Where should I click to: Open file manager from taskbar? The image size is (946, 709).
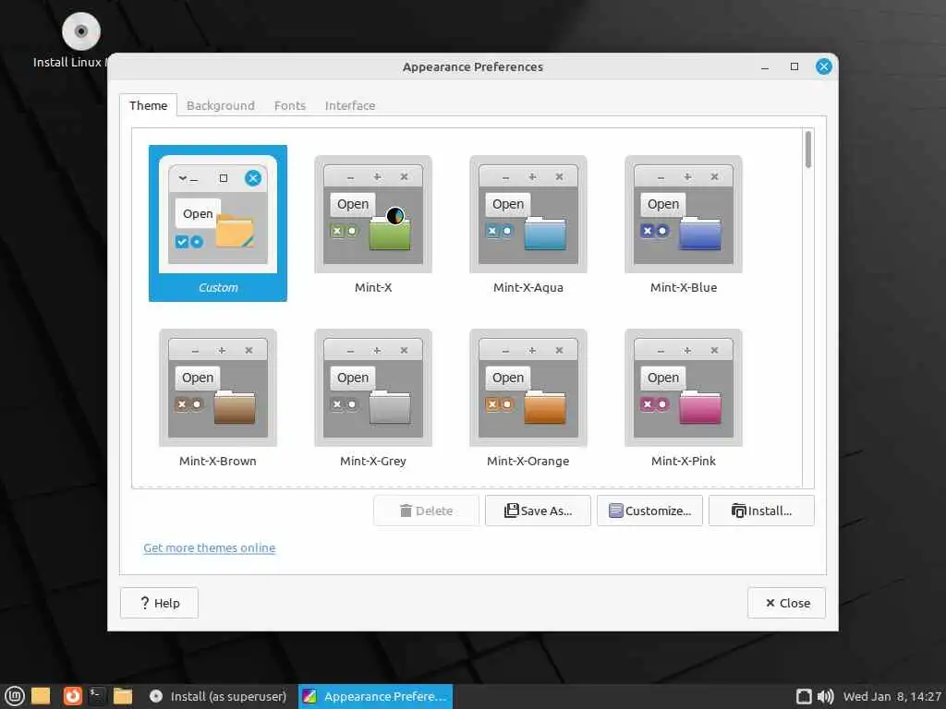click(x=123, y=696)
